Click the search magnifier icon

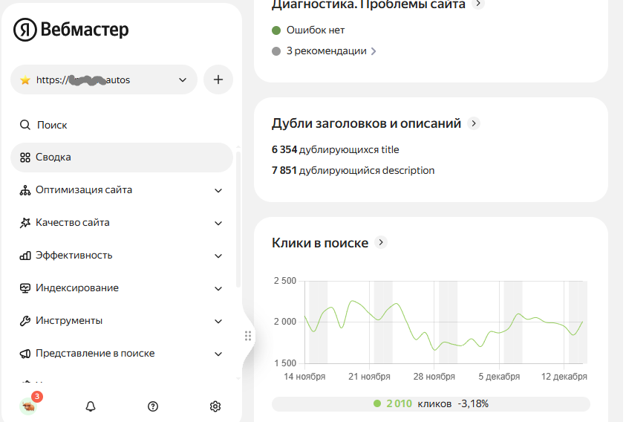click(x=25, y=125)
